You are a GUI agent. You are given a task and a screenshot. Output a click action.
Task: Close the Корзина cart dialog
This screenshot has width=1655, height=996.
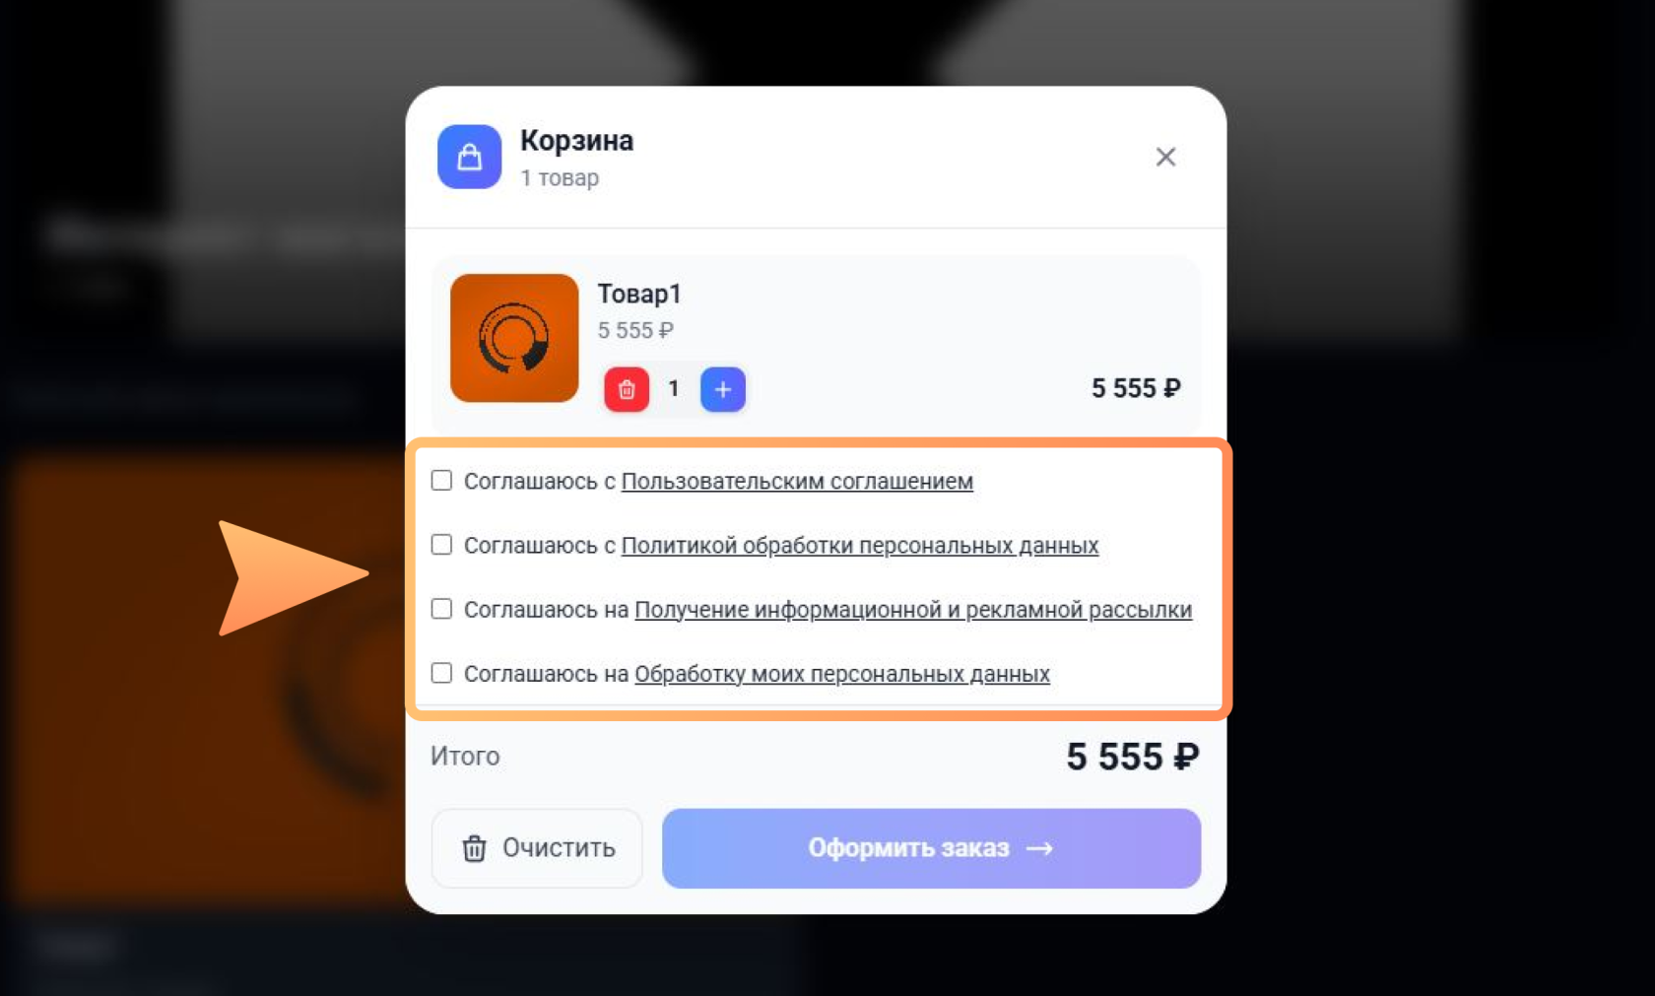coord(1165,157)
